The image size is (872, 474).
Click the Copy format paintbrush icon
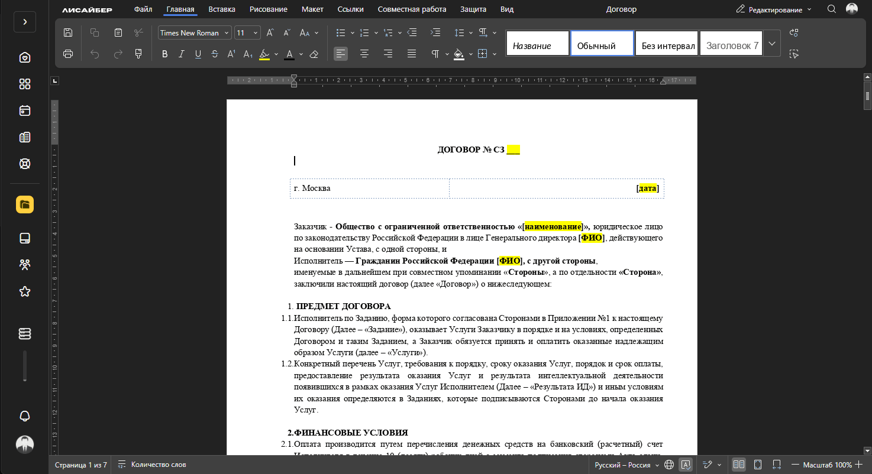click(x=138, y=54)
